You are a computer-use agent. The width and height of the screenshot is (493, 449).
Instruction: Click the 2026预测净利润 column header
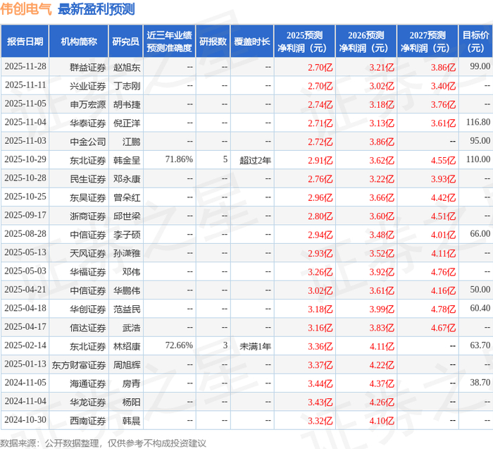[366, 41]
